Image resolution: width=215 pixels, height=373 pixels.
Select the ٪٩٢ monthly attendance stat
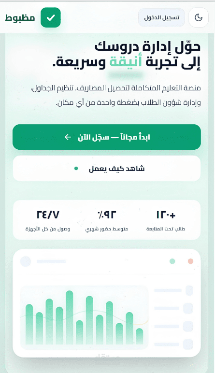point(107,220)
